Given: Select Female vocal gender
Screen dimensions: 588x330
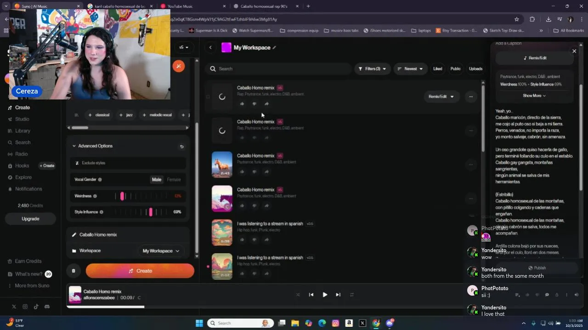Looking at the screenshot, I should point(174,180).
